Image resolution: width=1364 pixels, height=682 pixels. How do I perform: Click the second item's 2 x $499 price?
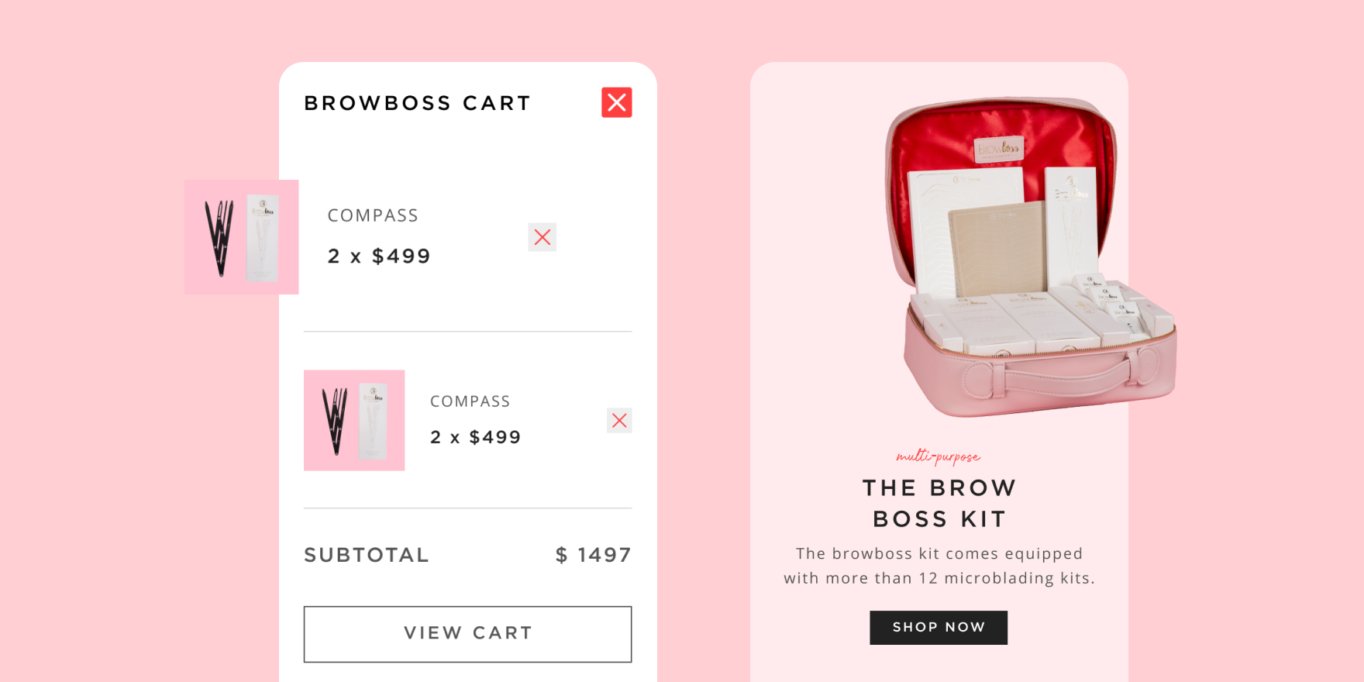[476, 437]
